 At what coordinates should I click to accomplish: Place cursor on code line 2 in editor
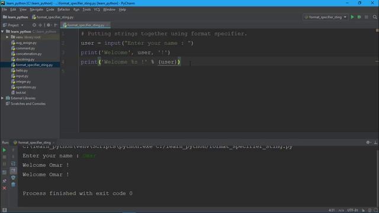pos(137,43)
